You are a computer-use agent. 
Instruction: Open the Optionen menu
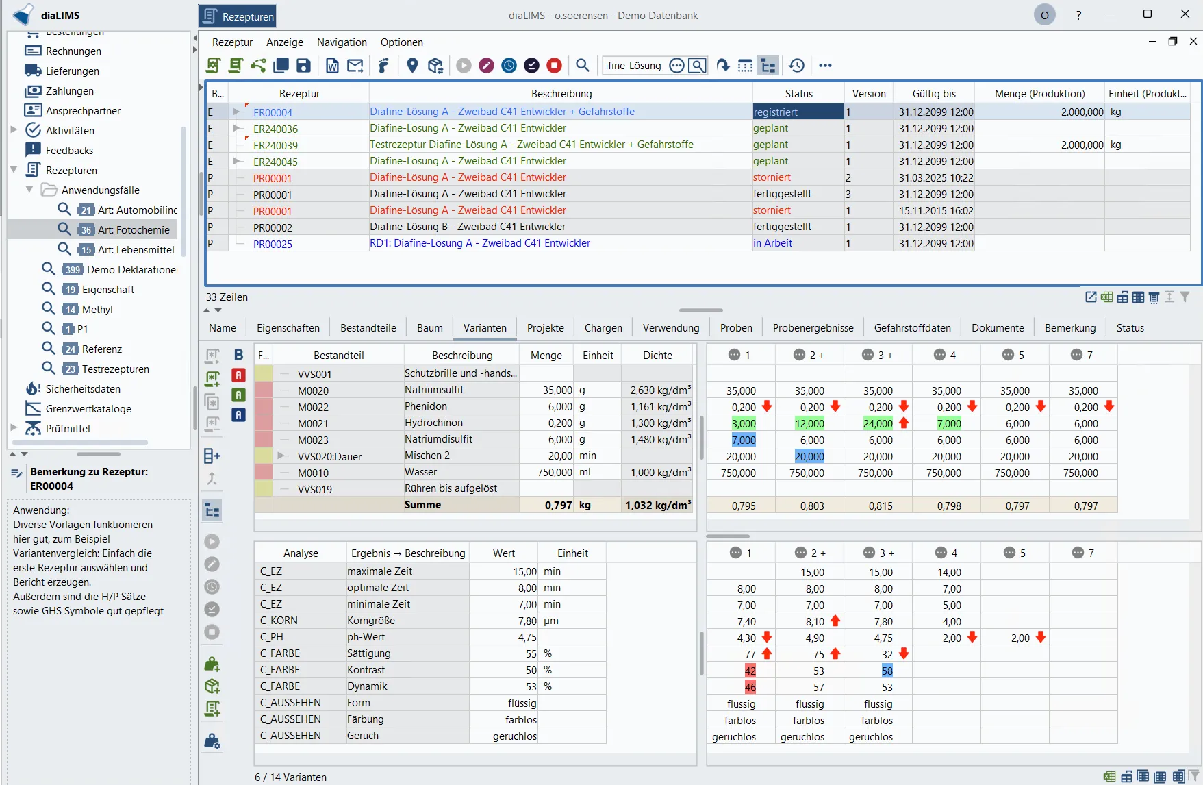click(x=402, y=42)
